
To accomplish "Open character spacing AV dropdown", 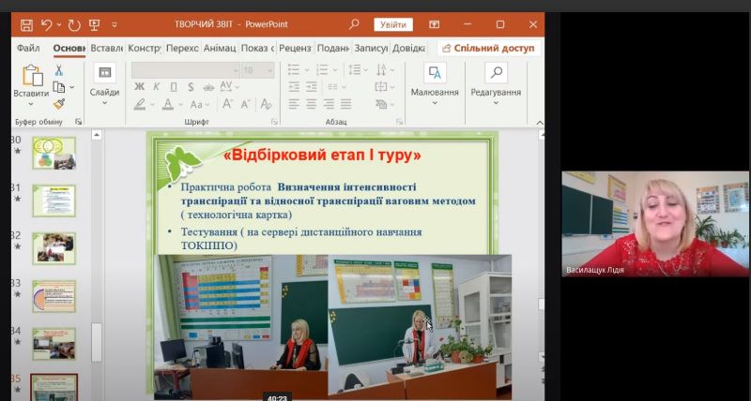I will [229, 86].
